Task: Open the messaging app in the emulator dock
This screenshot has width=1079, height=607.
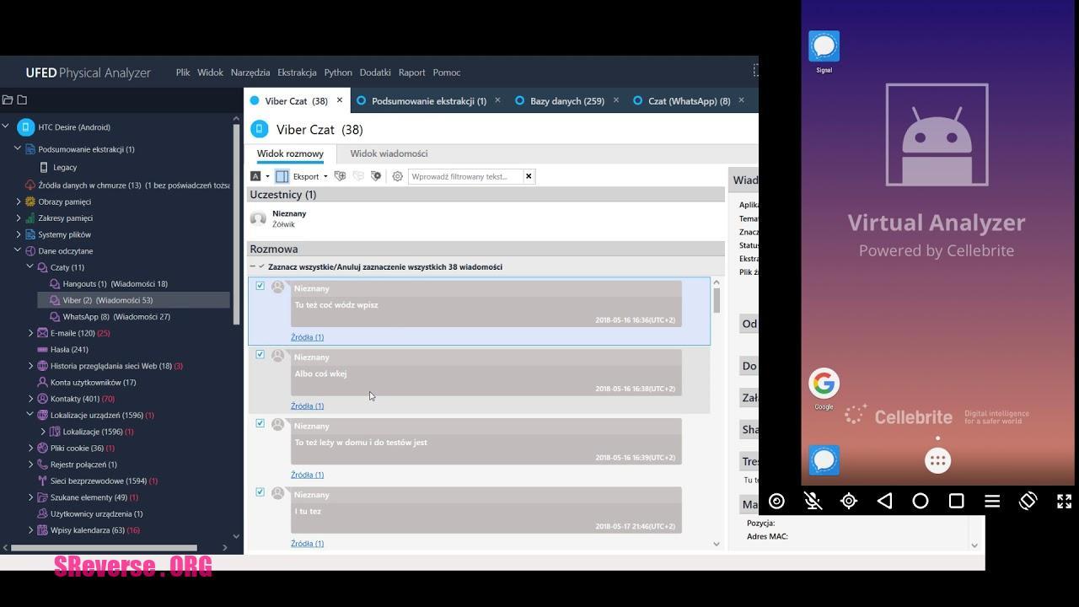Action: [824, 460]
